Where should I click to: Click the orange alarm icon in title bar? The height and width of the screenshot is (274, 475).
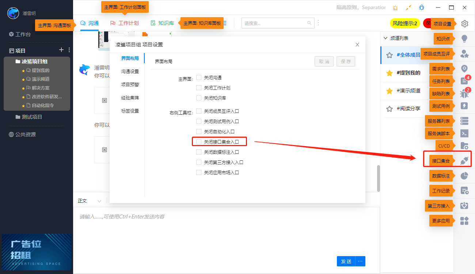point(395,7)
